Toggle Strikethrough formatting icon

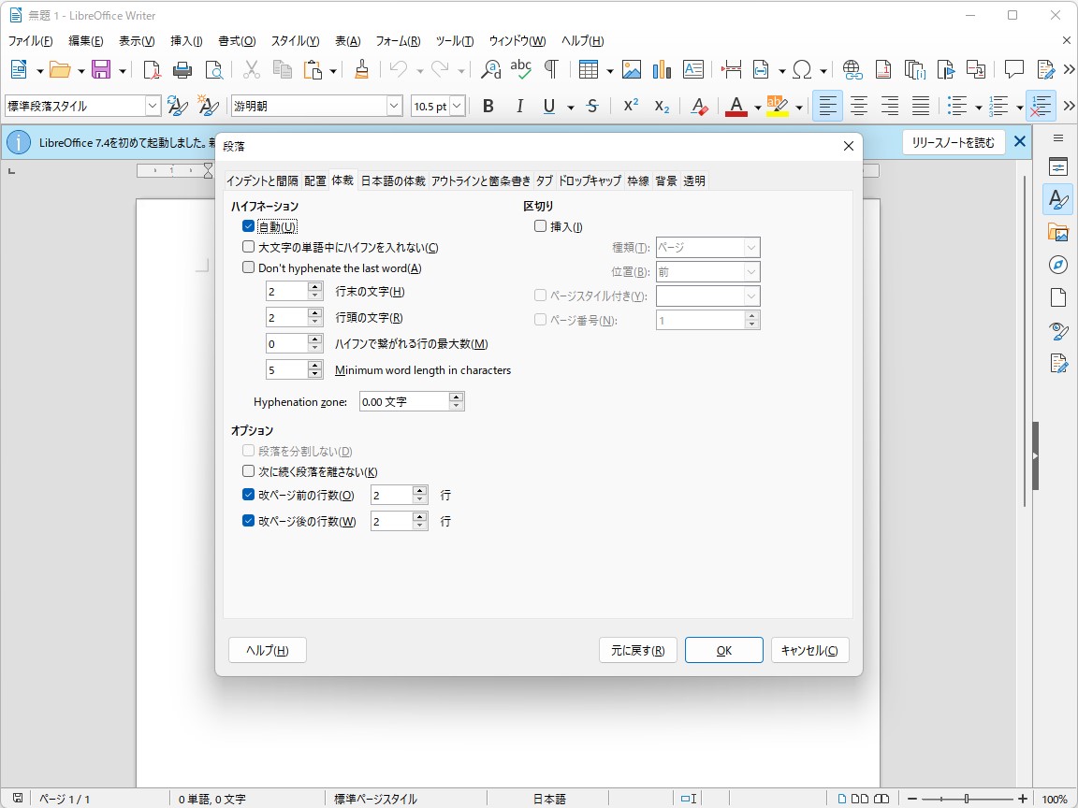coord(592,106)
